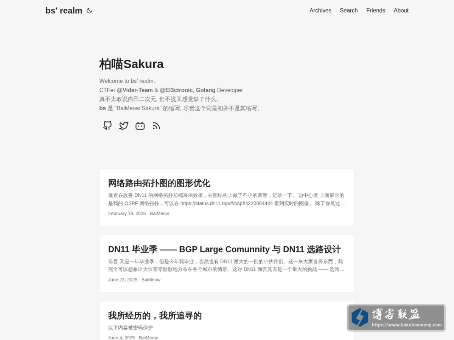Follow the @El3ctronic link

[x=176, y=90]
